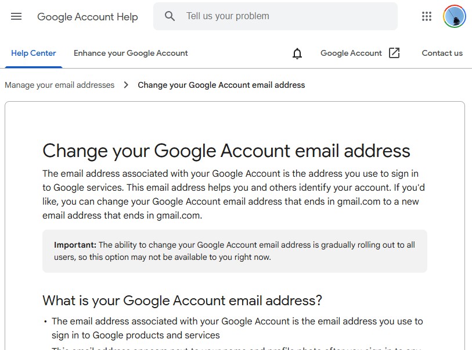Viewport: 472px width, 350px height.
Task: Select the current breadcrumb page title
Action: coord(221,85)
